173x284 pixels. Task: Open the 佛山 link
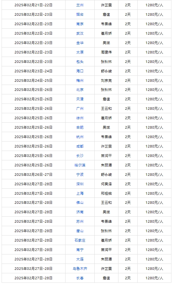point(80,203)
